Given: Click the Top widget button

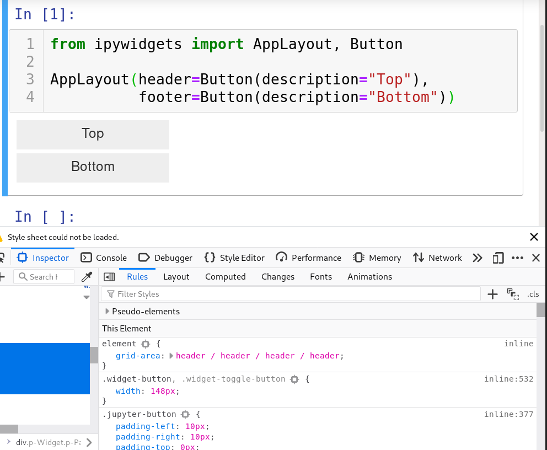Looking at the screenshot, I should (x=93, y=135).
